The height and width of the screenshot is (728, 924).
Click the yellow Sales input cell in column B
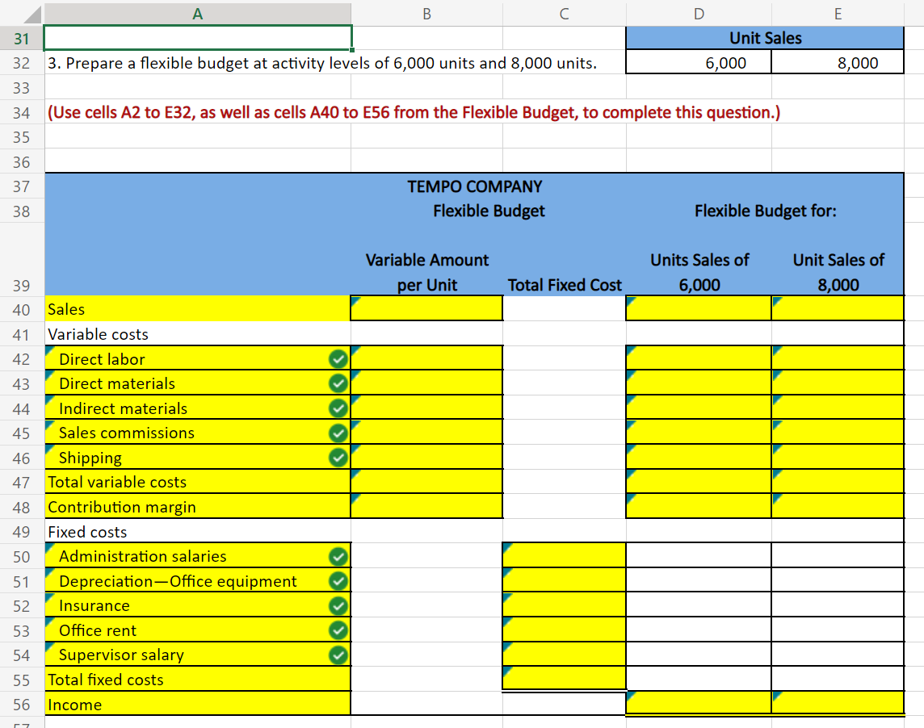pos(426,308)
